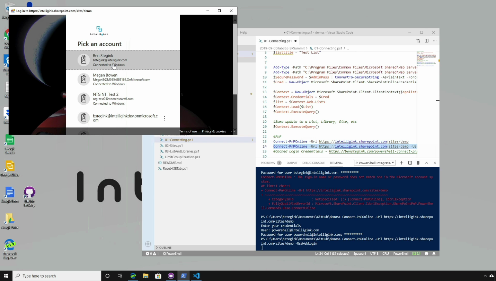The height and width of the screenshot is (281, 496).
Task: Click PowerShell session status bar item
Action: [x=172, y=254]
